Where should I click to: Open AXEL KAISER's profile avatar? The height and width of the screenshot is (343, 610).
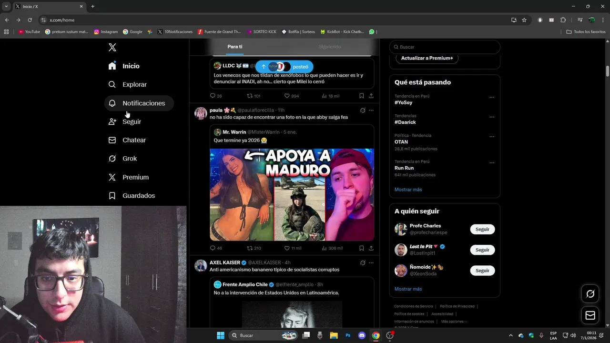tap(201, 266)
